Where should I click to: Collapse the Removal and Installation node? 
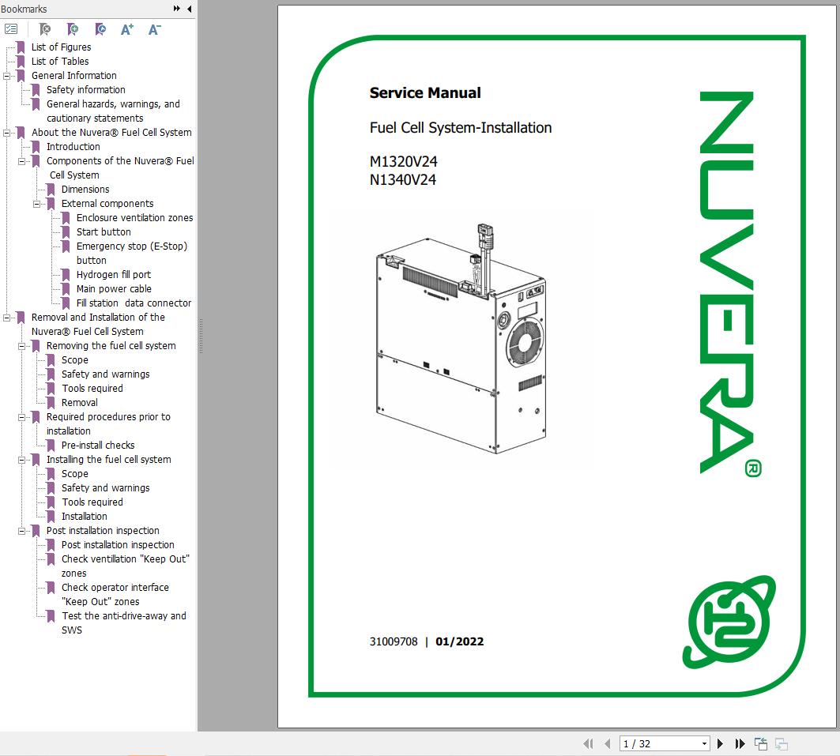click(6, 318)
